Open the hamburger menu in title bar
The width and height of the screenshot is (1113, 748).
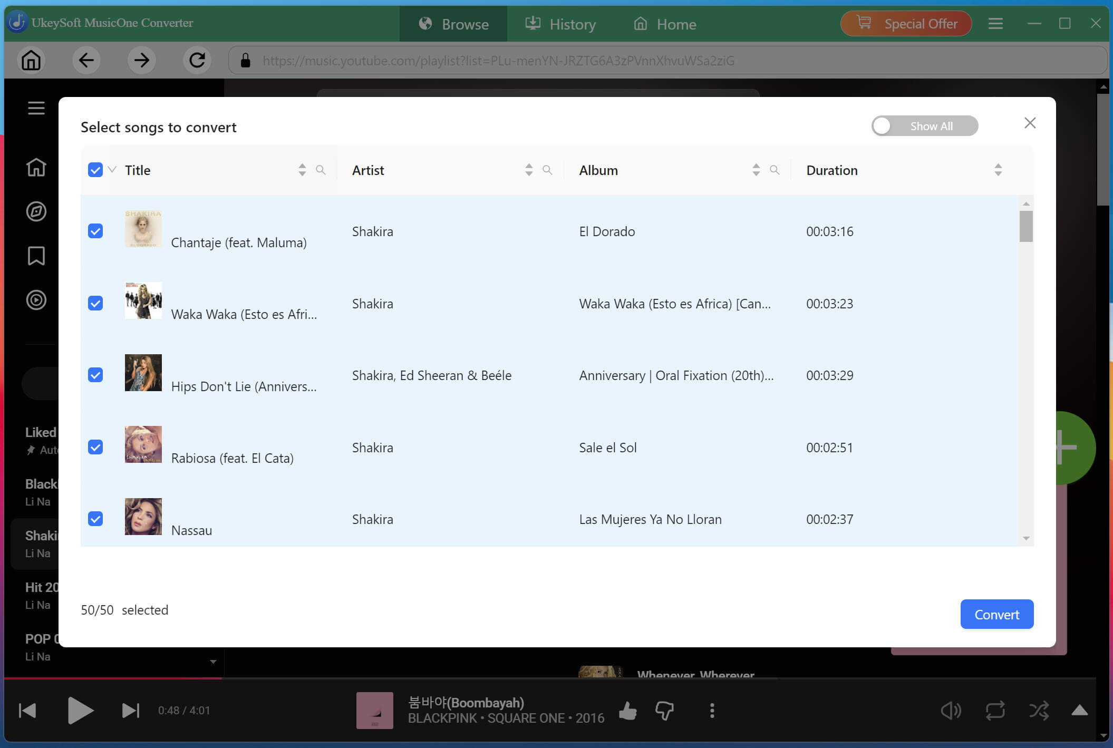995,24
